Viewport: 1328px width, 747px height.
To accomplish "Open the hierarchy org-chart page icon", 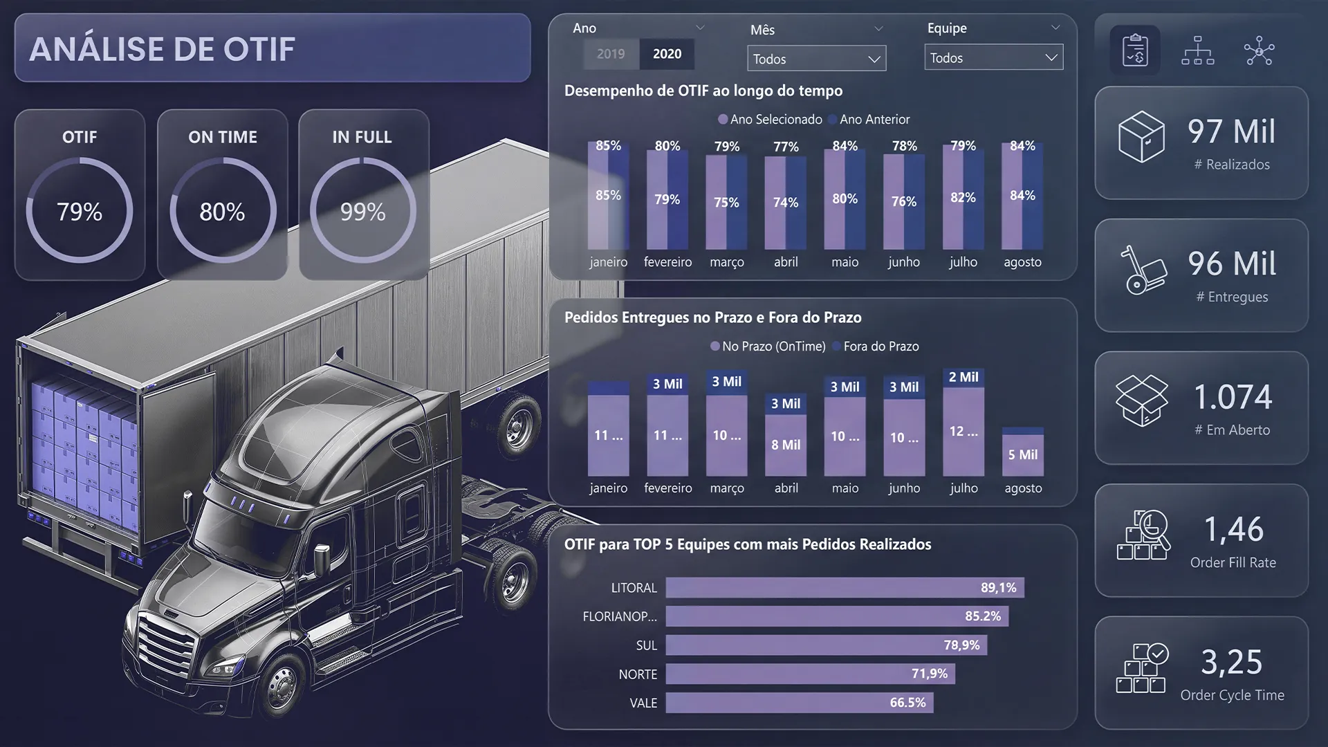I will click(1197, 50).
